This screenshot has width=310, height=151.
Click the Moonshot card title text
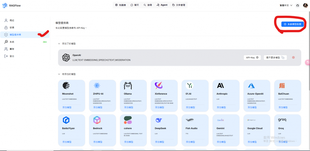[x=68, y=94]
